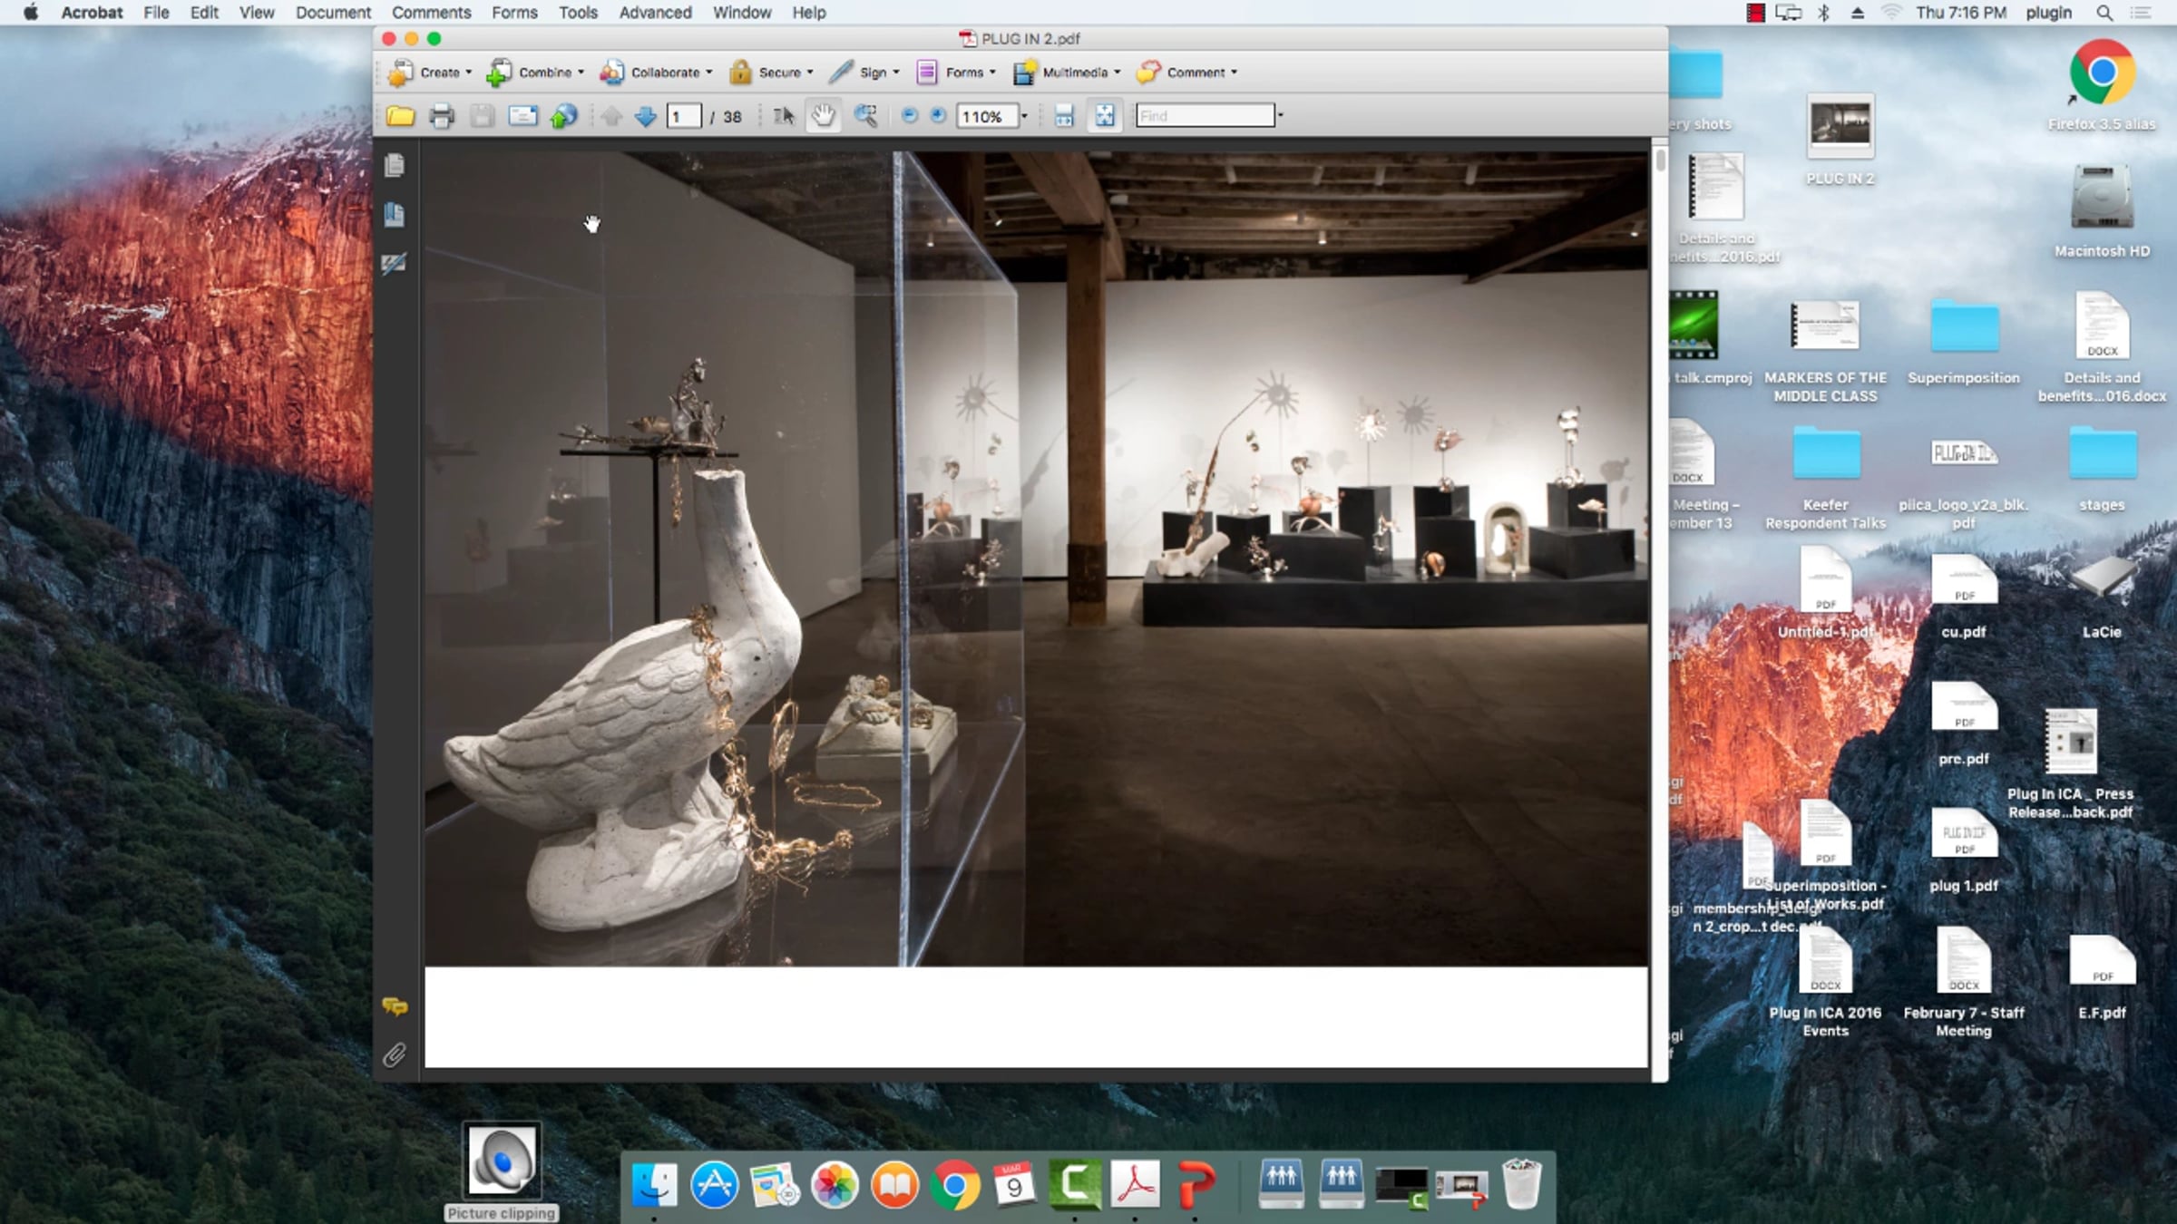The height and width of the screenshot is (1224, 2177).
Task: Open the Find options dropdown arrow
Action: click(x=1281, y=116)
